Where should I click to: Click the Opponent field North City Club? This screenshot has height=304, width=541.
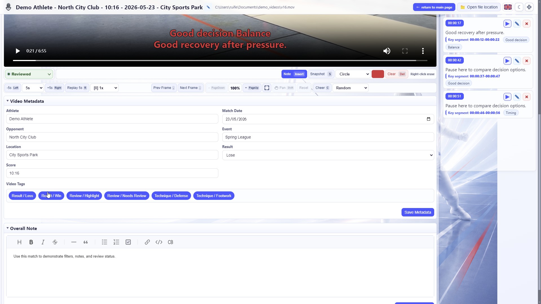(x=112, y=137)
